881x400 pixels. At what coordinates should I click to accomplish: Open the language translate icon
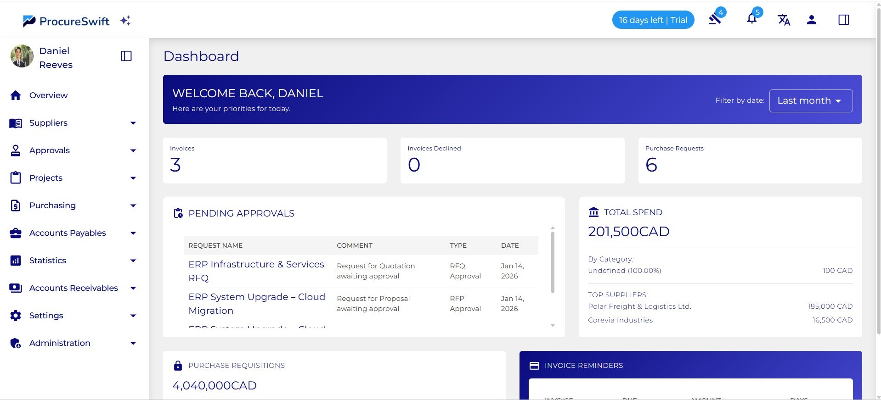coord(784,20)
